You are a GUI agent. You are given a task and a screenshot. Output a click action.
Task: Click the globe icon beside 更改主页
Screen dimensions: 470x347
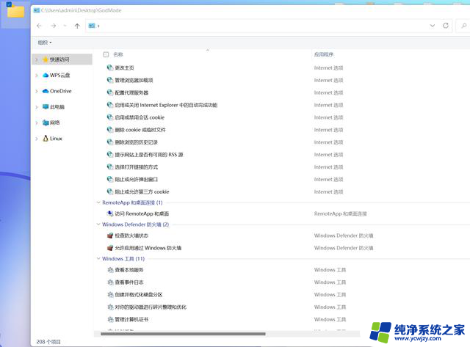click(x=110, y=67)
